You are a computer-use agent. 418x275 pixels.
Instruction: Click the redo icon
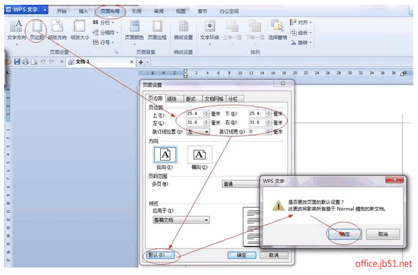tap(51, 62)
